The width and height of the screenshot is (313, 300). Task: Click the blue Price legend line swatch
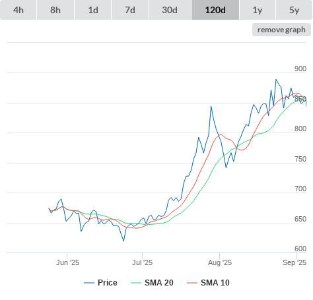click(89, 283)
